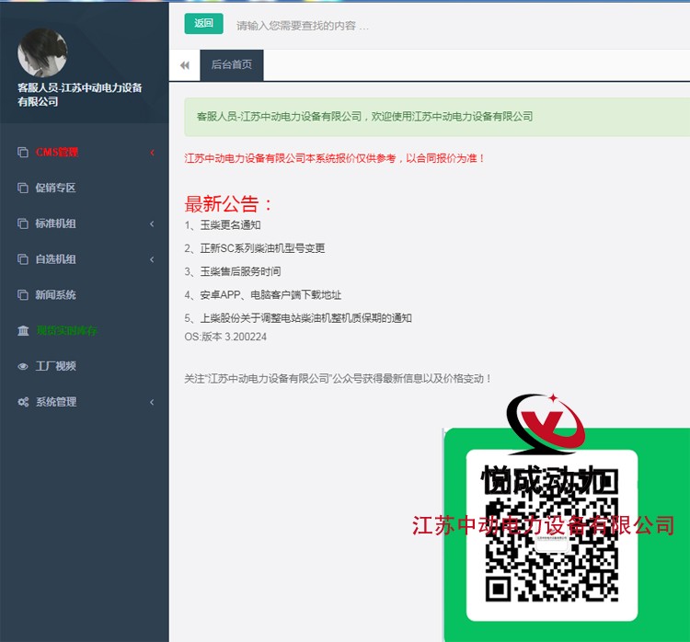This screenshot has height=642, width=690.
Task: Click the user avatar photo
Action: tap(42, 52)
